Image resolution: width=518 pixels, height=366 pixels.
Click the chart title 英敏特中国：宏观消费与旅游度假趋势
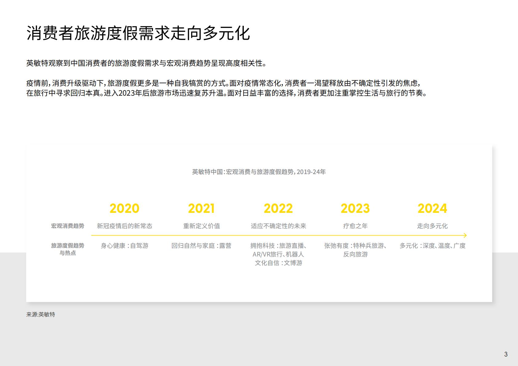[x=259, y=173]
